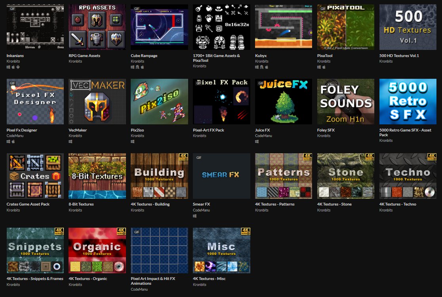
Task: Visit Kronbits author under 4K Textures - Organic
Action: pyautogui.click(x=75, y=284)
